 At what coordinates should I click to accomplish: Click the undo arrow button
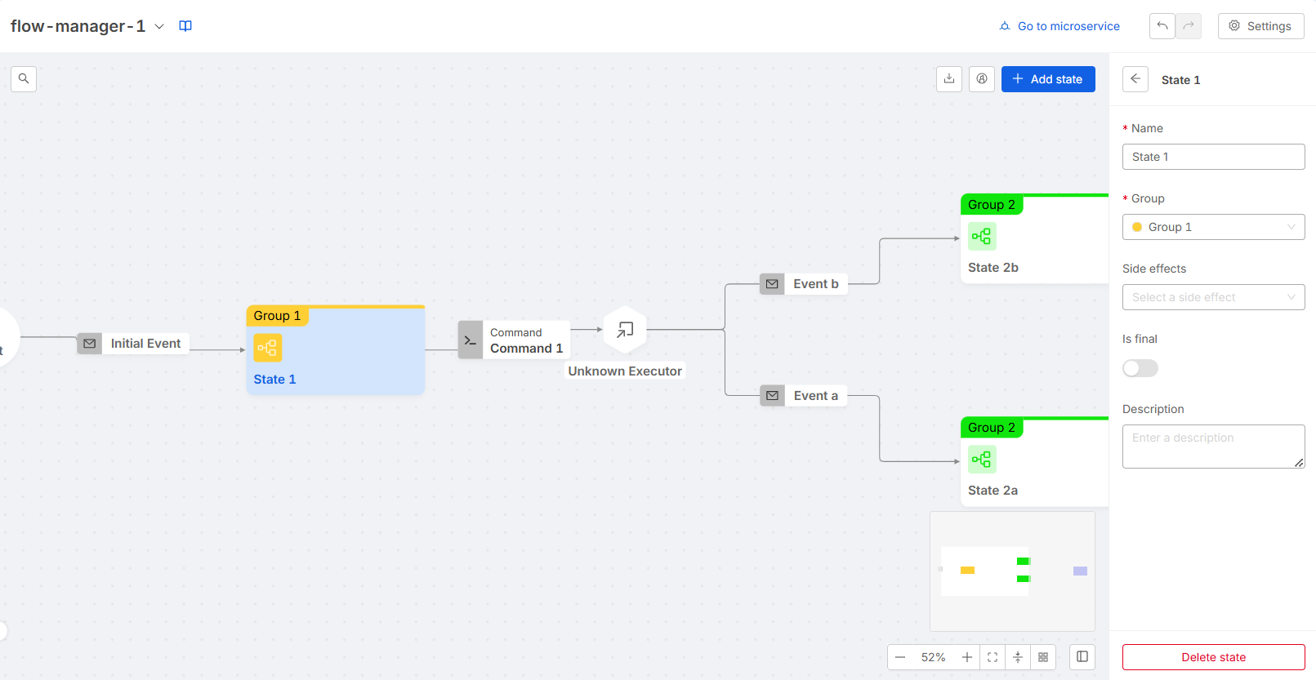(x=1162, y=26)
